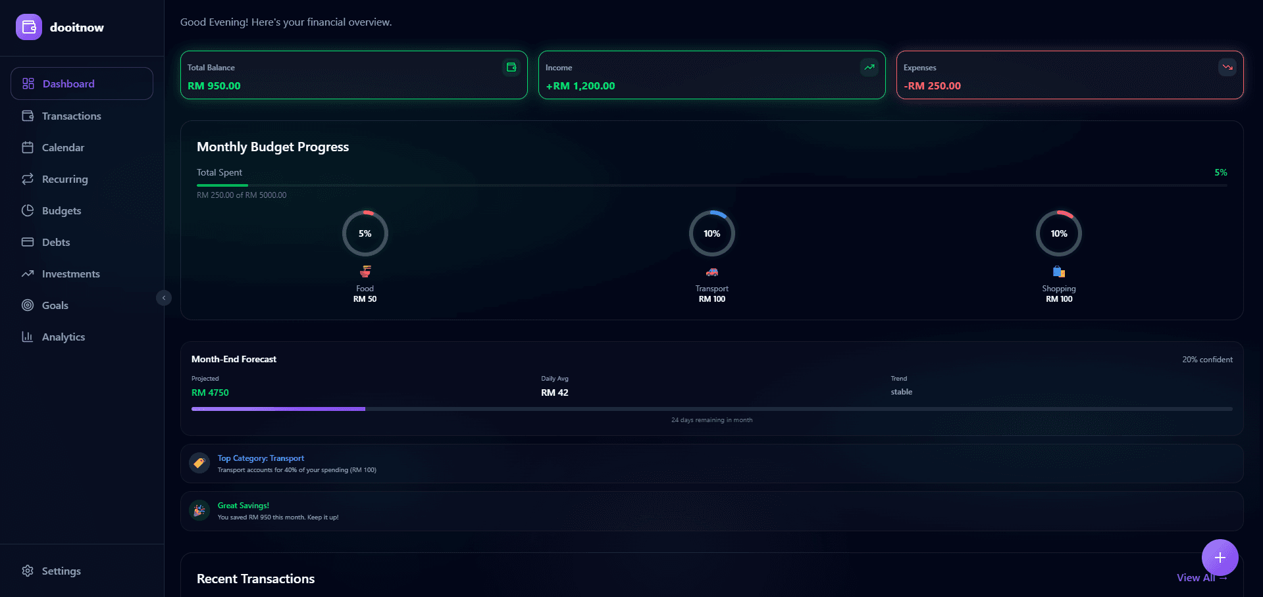Select Investments in the sidebar
Image resolution: width=1263 pixels, height=597 pixels.
click(70, 274)
